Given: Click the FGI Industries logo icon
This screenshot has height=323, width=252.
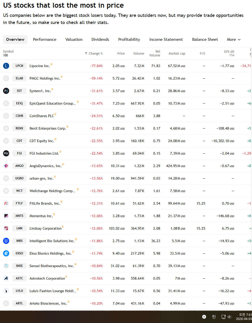Looking at the screenshot, I should (6, 153).
